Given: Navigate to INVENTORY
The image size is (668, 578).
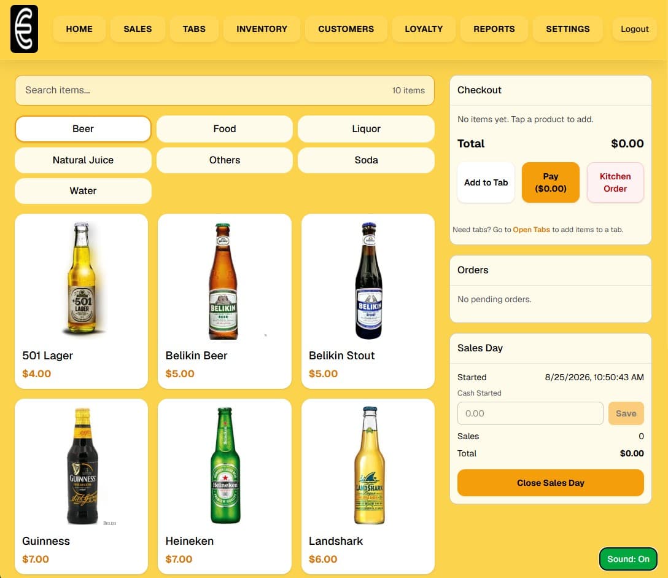Looking at the screenshot, I should (262, 29).
